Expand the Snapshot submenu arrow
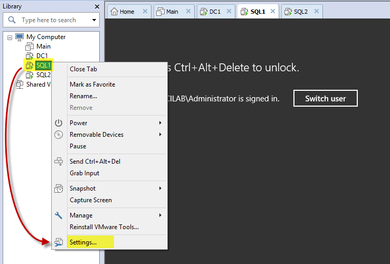Viewport: 390px width, 264px height. tap(160, 188)
